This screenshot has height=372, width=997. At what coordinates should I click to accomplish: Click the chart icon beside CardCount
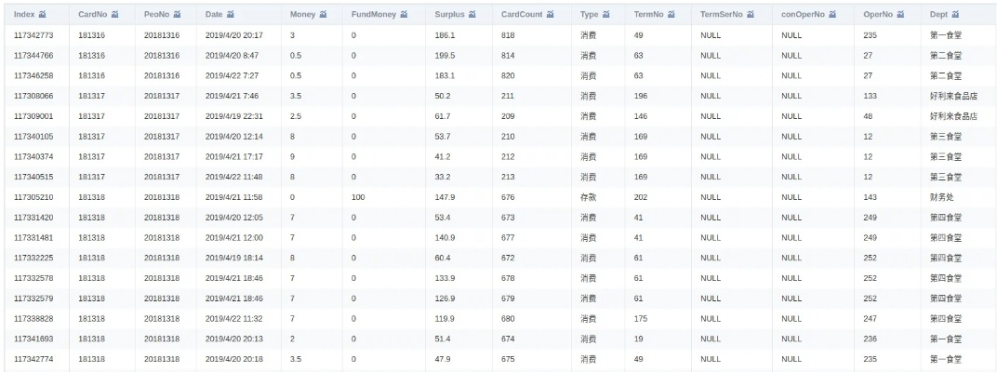551,15
